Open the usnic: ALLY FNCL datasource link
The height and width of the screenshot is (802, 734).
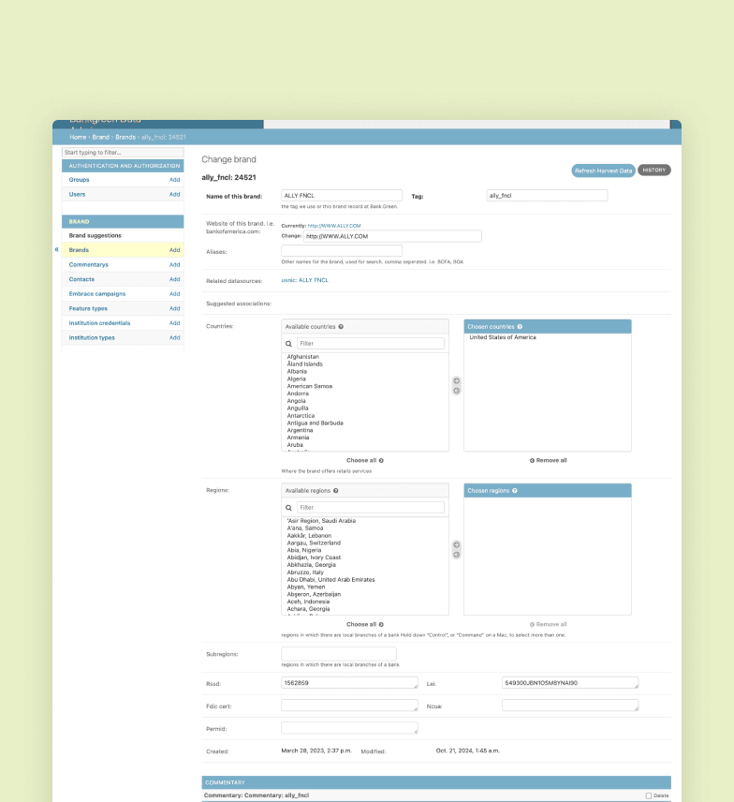[x=304, y=280]
